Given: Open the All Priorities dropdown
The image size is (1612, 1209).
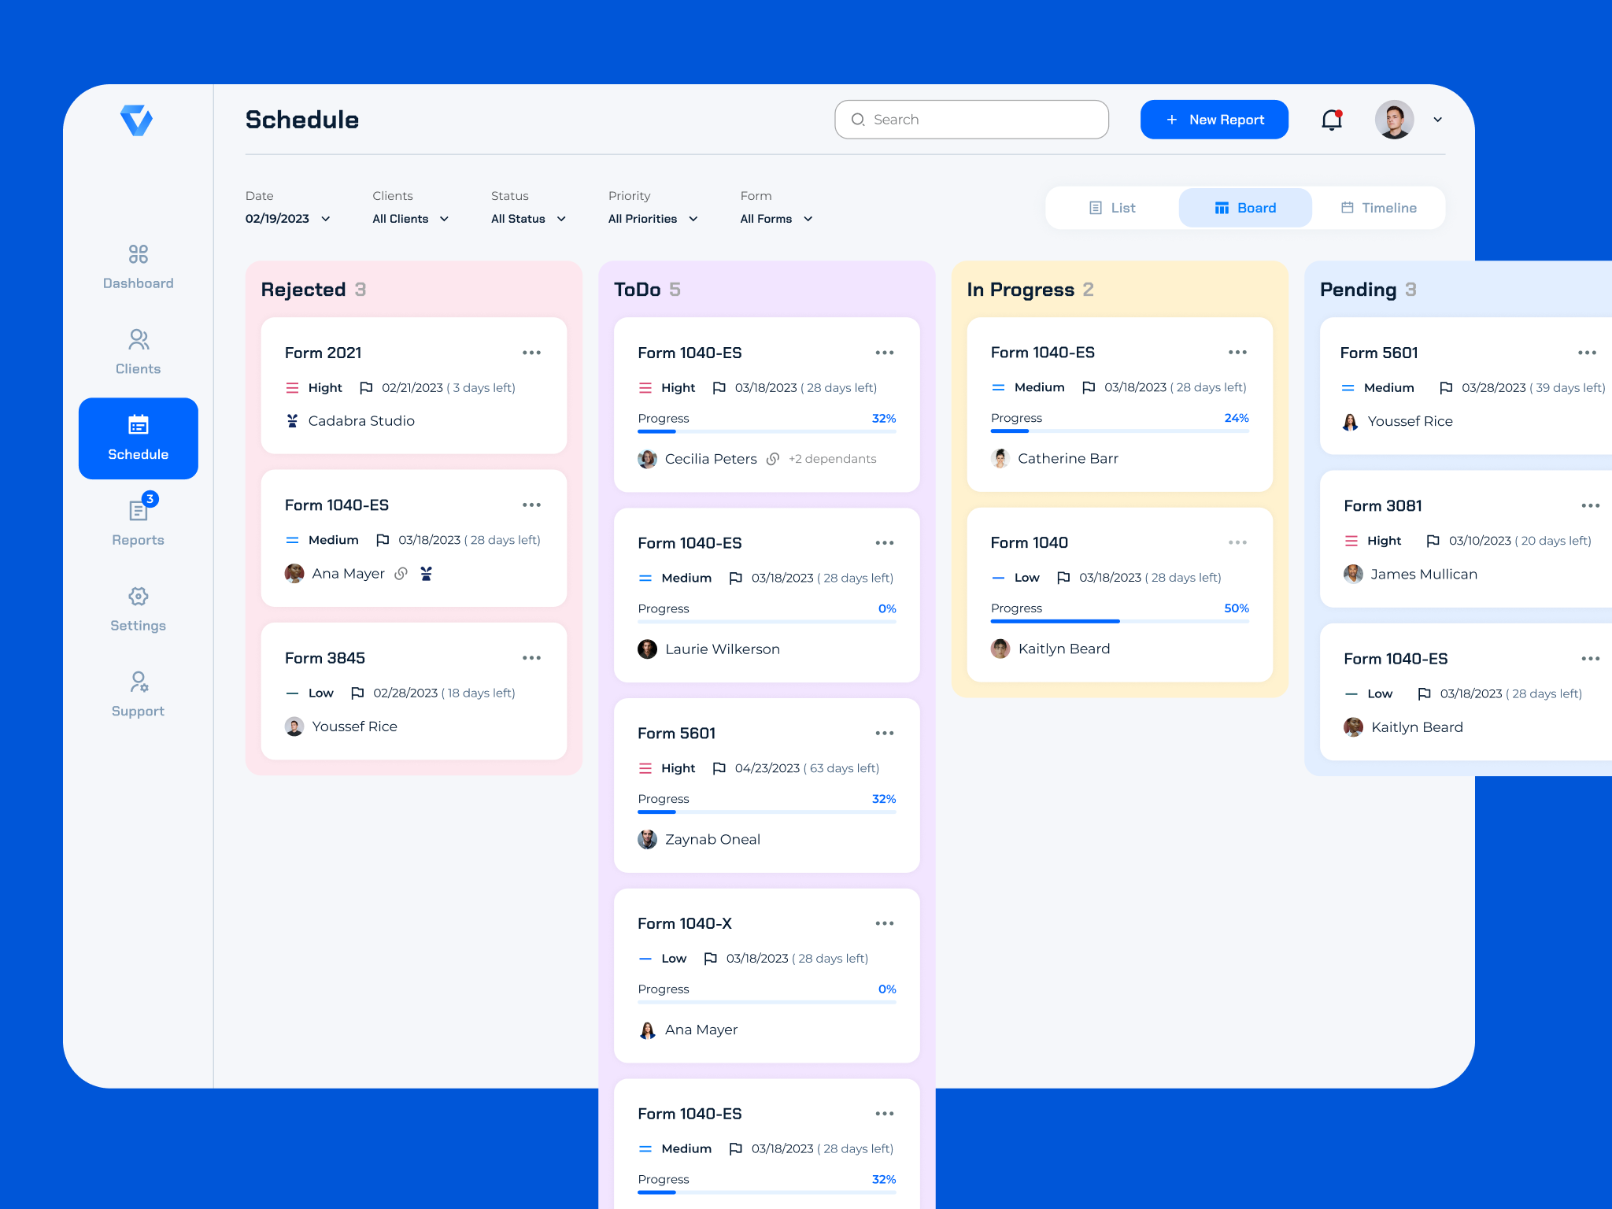Looking at the screenshot, I should coord(652,219).
